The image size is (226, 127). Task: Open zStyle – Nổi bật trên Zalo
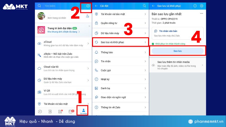tap(64, 55)
